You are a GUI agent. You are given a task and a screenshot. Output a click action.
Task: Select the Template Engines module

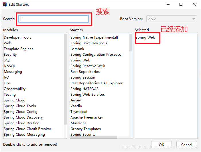[x=18, y=49]
